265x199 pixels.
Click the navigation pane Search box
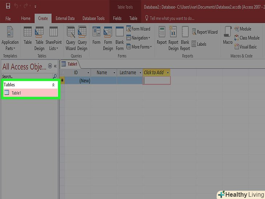[x=27, y=77]
